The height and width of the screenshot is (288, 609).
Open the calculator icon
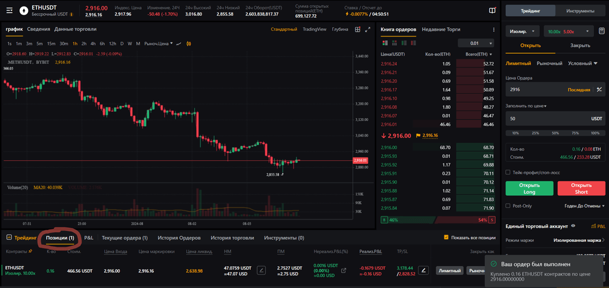tap(601, 31)
